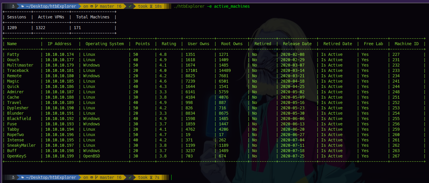Click the machine name 'Dyplesher'

(x=18, y=108)
